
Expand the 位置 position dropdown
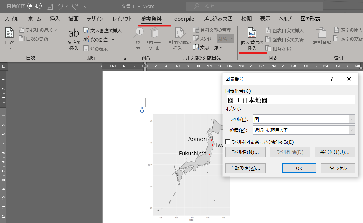click(x=352, y=130)
